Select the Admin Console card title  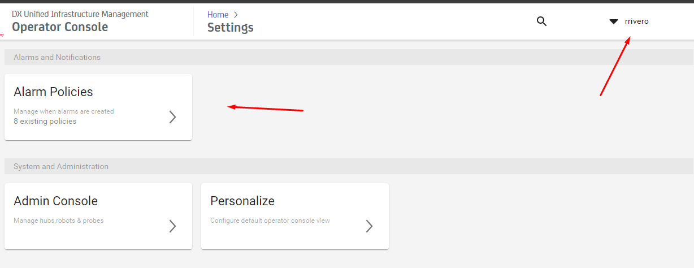55,201
